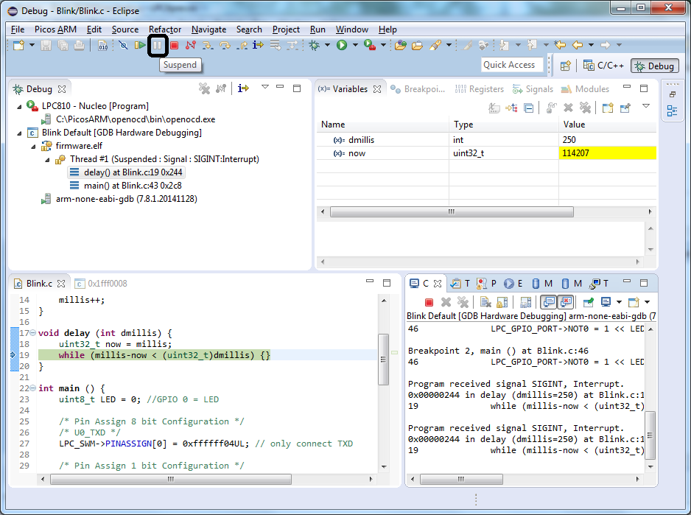Open the Run menu
This screenshot has width=691, height=515.
click(x=318, y=29)
